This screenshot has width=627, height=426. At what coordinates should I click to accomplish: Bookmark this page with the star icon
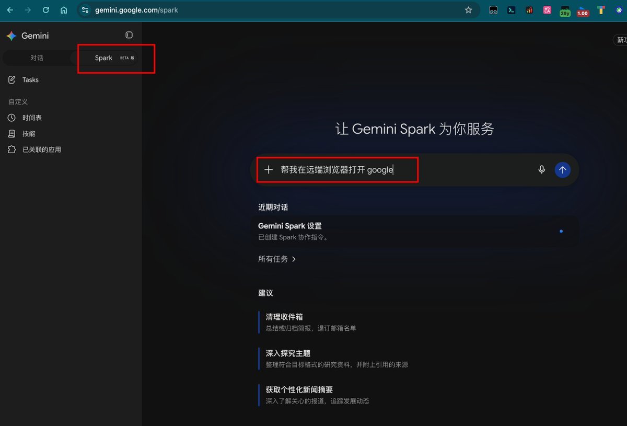point(468,10)
